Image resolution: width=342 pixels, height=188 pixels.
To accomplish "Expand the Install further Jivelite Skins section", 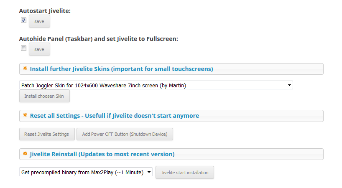I will pyautogui.click(x=171, y=69).
